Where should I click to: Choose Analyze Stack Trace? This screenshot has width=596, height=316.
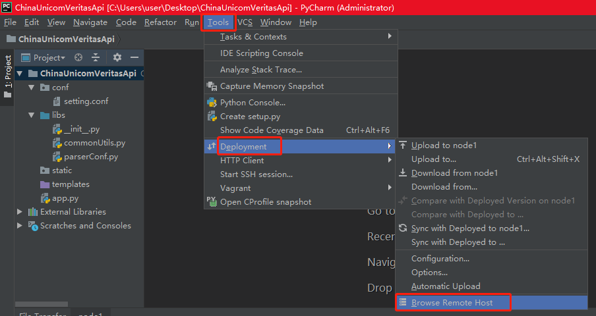click(x=301, y=70)
